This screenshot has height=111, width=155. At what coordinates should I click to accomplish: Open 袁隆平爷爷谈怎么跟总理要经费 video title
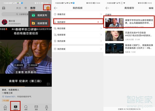pyautogui.click(x=139, y=21)
